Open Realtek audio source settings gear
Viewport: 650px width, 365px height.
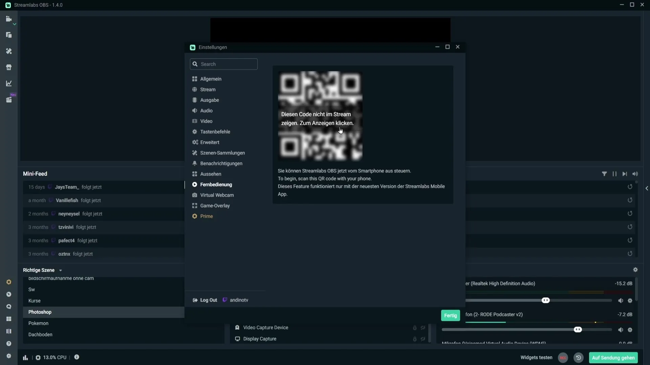[x=630, y=301]
